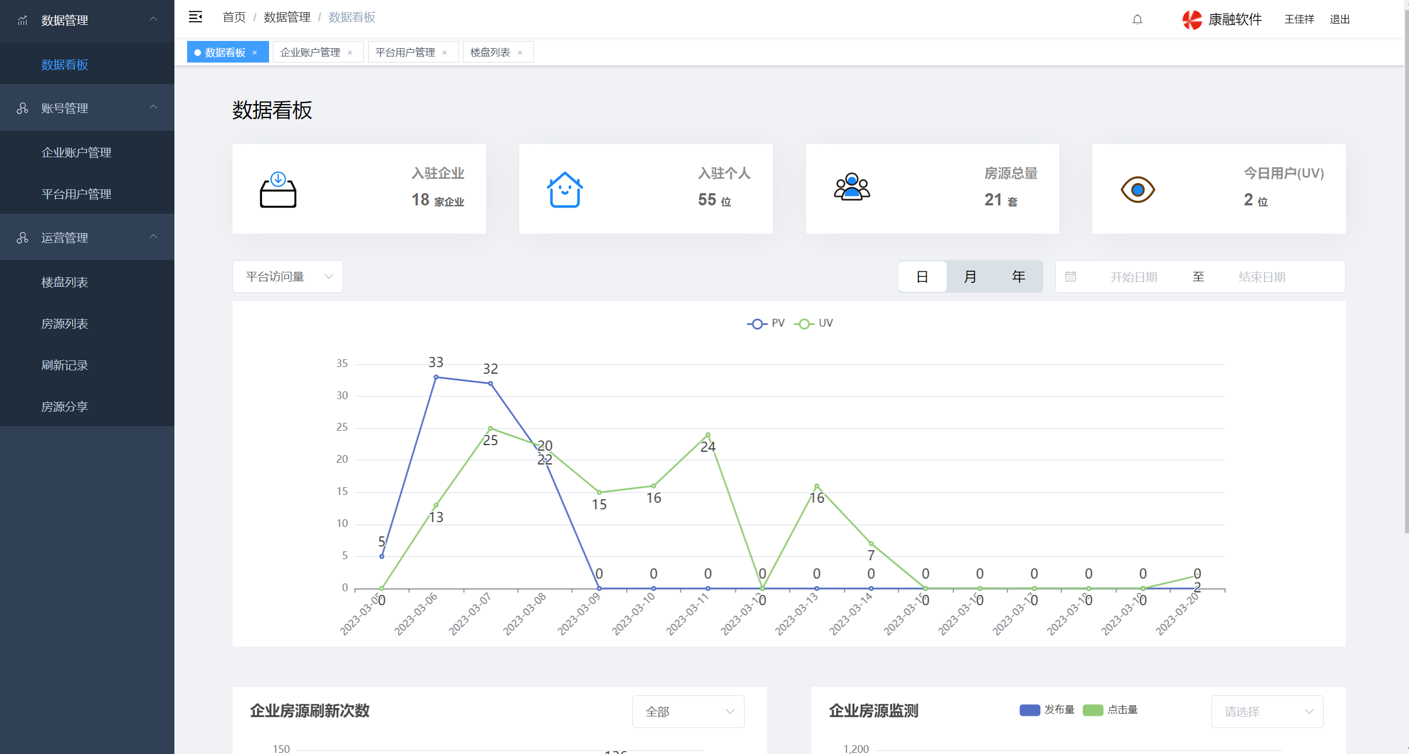
Task: Select 月 time granularity
Action: tap(971, 276)
